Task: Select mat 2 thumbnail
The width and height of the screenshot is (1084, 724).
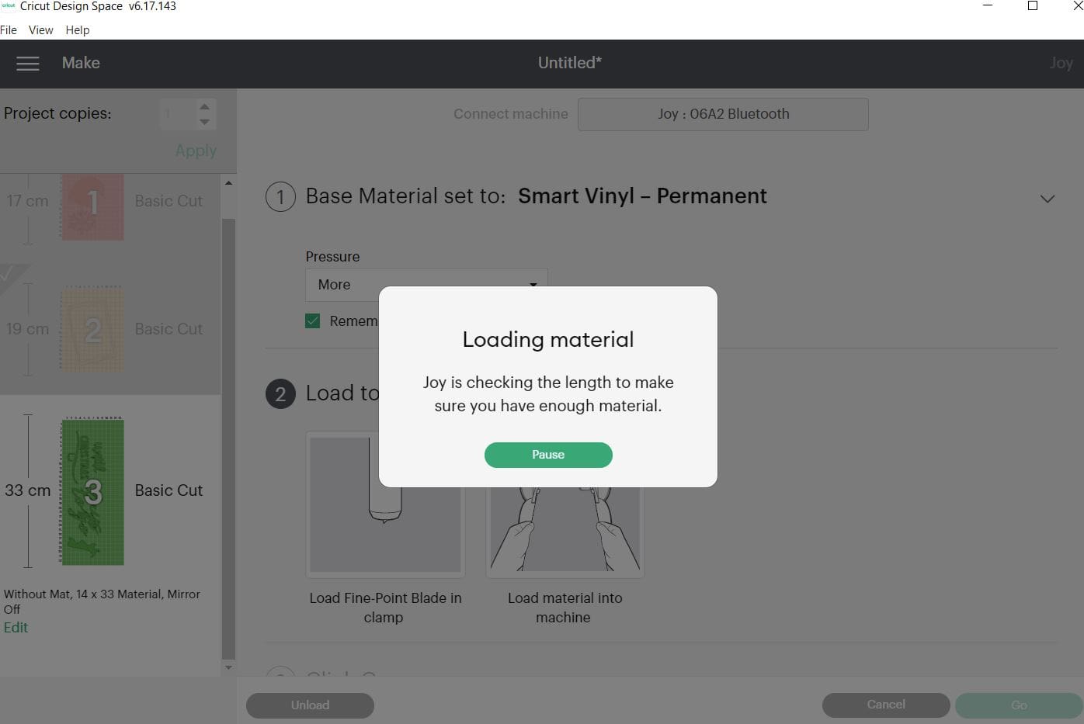Action: (x=92, y=329)
